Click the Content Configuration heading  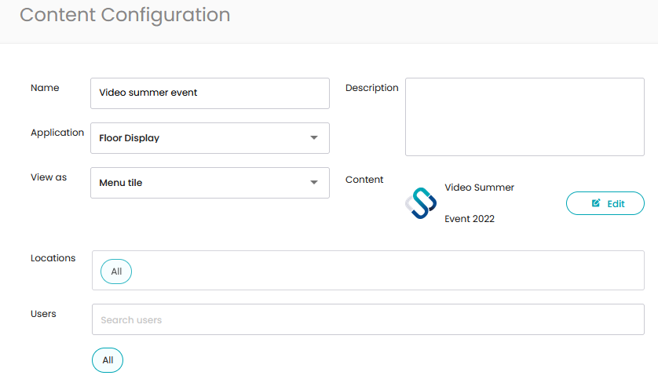click(x=125, y=15)
